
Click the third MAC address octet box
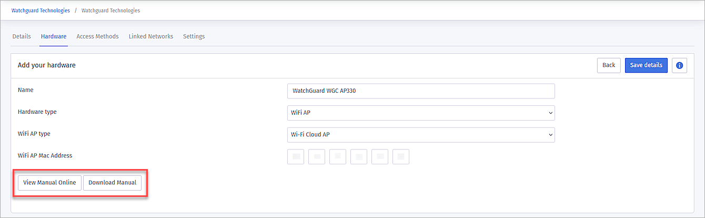(x=338, y=156)
